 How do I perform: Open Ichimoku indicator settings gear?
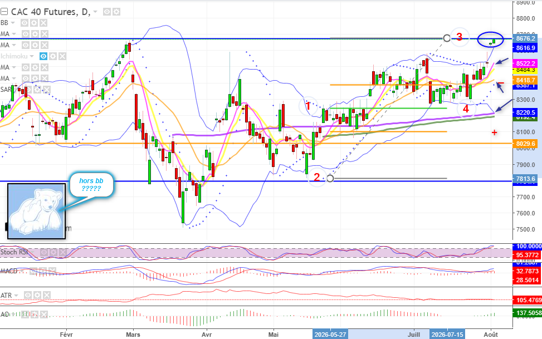(x=53, y=56)
